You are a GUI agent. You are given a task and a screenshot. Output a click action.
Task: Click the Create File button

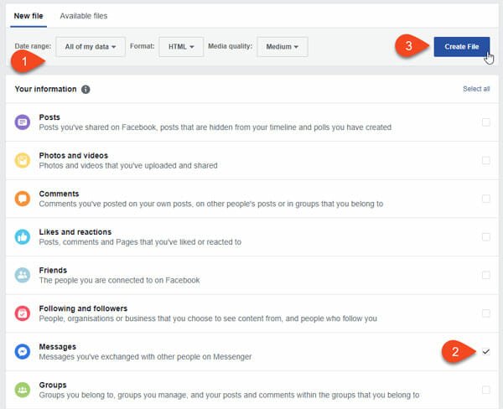tap(462, 47)
